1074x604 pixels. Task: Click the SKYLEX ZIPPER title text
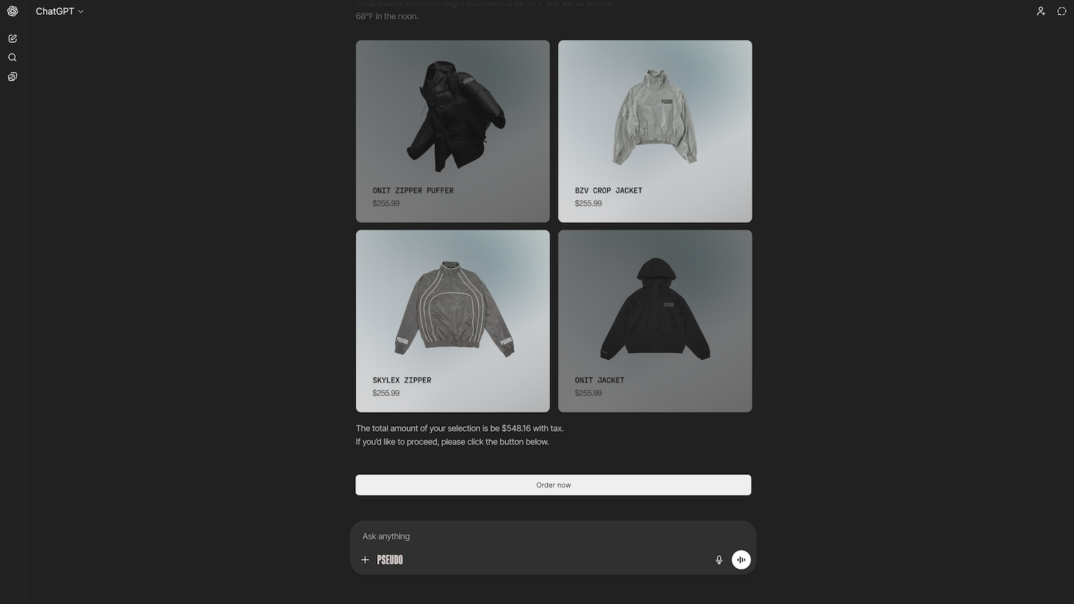(402, 380)
